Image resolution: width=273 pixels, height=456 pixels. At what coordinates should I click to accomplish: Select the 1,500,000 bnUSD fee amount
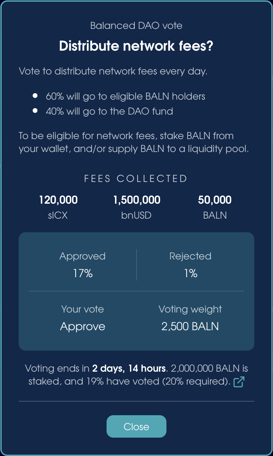pos(136,200)
